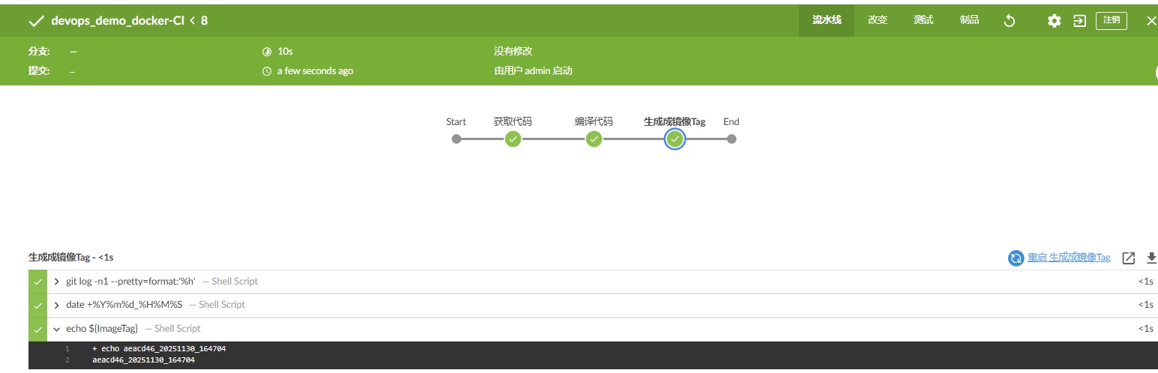
Task: Download the stage log file icon
Action: (x=1151, y=258)
